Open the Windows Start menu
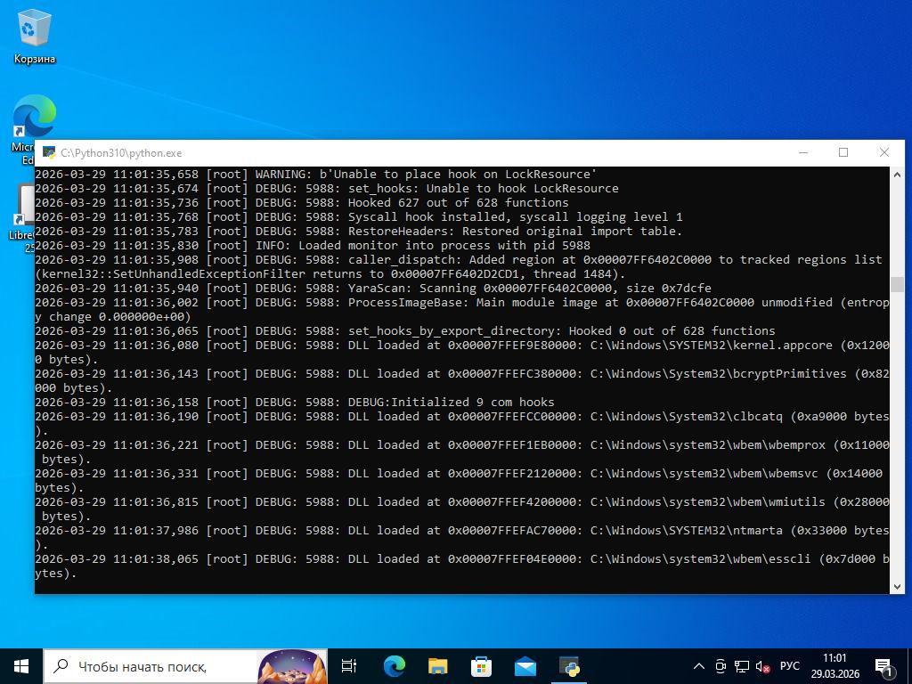 click(21, 666)
